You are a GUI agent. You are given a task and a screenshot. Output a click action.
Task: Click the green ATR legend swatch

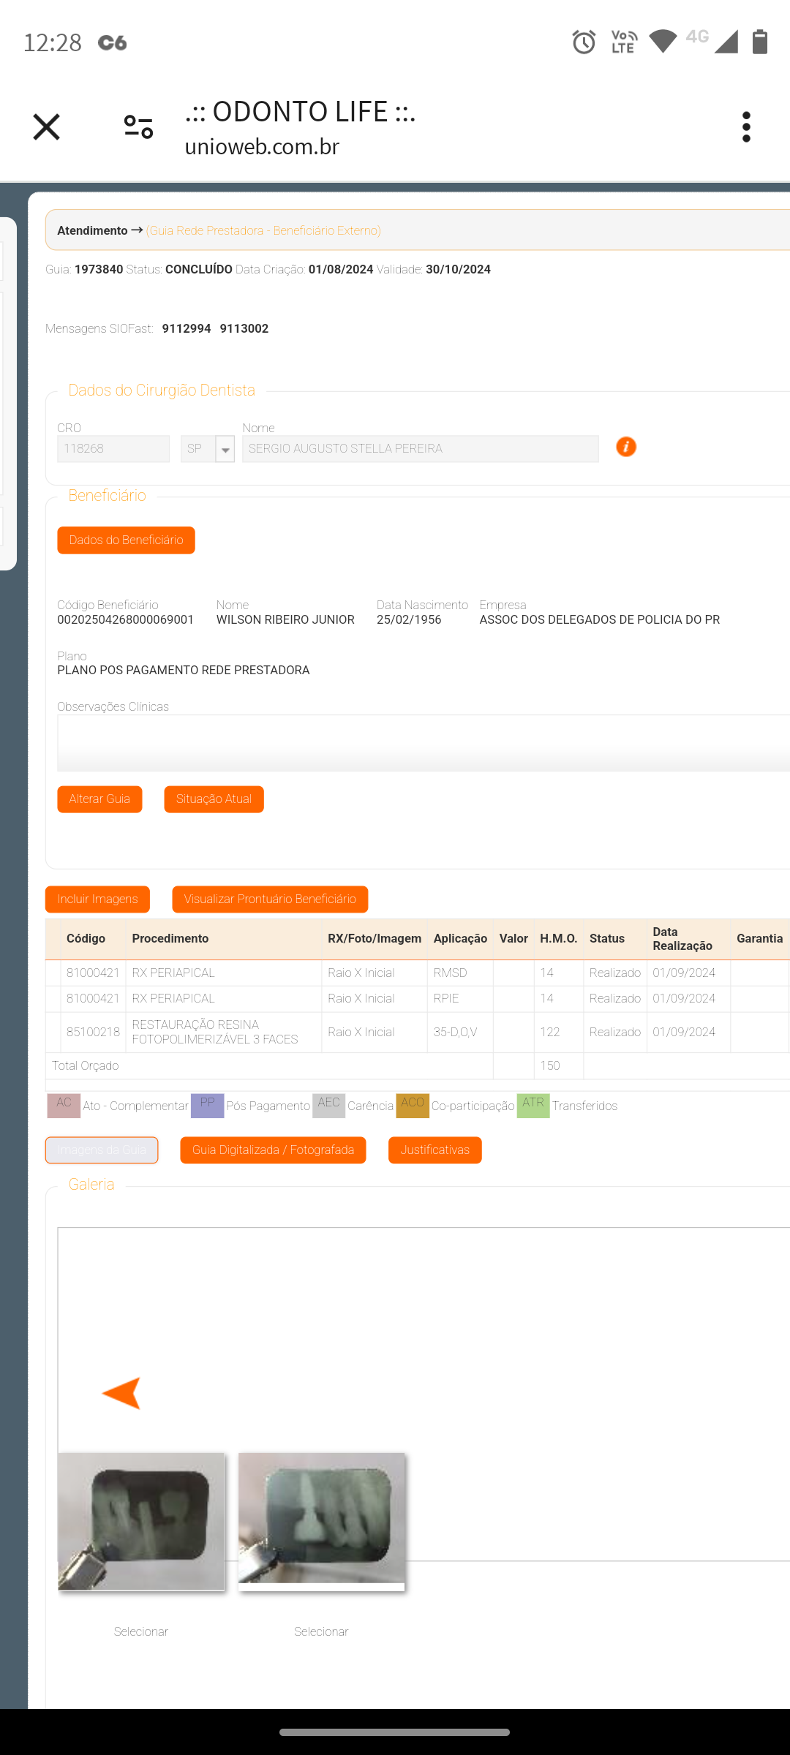tap(533, 1105)
